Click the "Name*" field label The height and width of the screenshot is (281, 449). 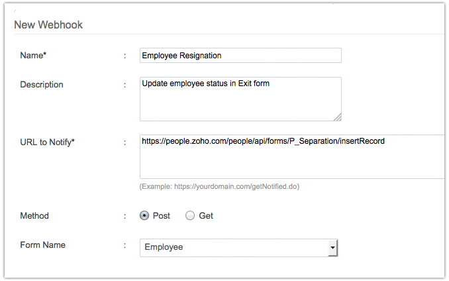[33, 56]
